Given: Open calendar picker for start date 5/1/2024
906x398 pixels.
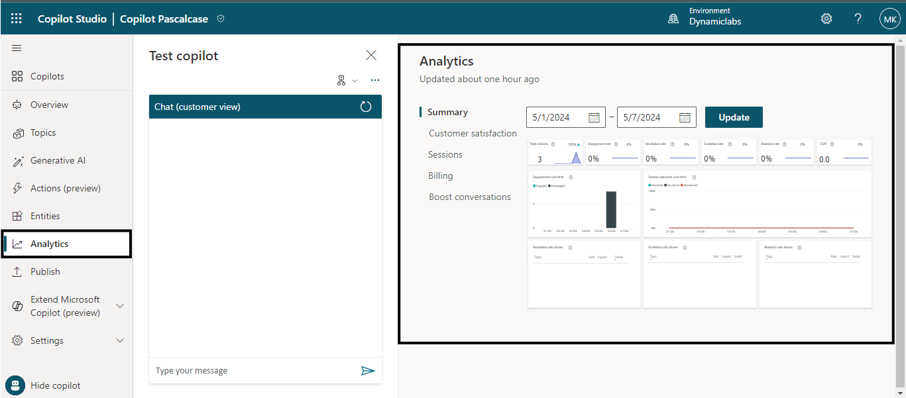Looking at the screenshot, I should pos(594,117).
